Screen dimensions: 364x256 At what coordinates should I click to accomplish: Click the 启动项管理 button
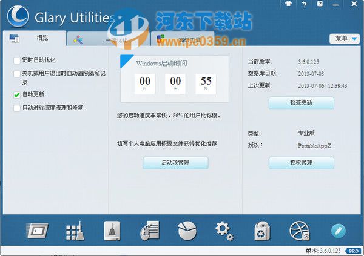tap(175, 163)
